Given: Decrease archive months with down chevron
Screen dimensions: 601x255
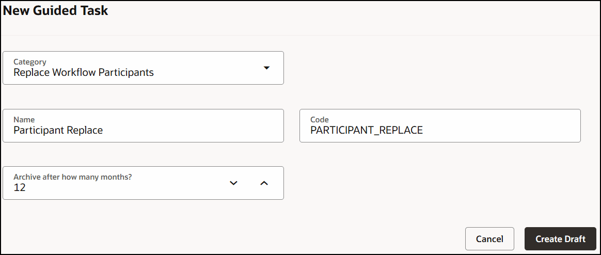Looking at the screenshot, I should [x=233, y=183].
